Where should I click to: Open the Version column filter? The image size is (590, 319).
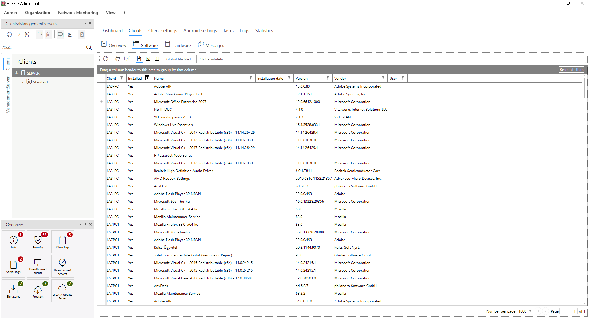[328, 78]
